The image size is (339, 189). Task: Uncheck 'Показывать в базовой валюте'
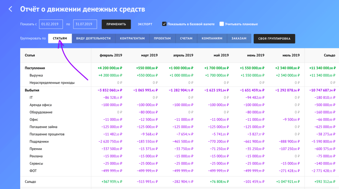pos(164,24)
